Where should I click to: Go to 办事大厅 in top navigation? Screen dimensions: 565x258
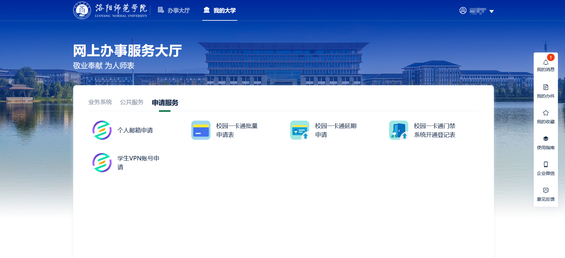[174, 11]
